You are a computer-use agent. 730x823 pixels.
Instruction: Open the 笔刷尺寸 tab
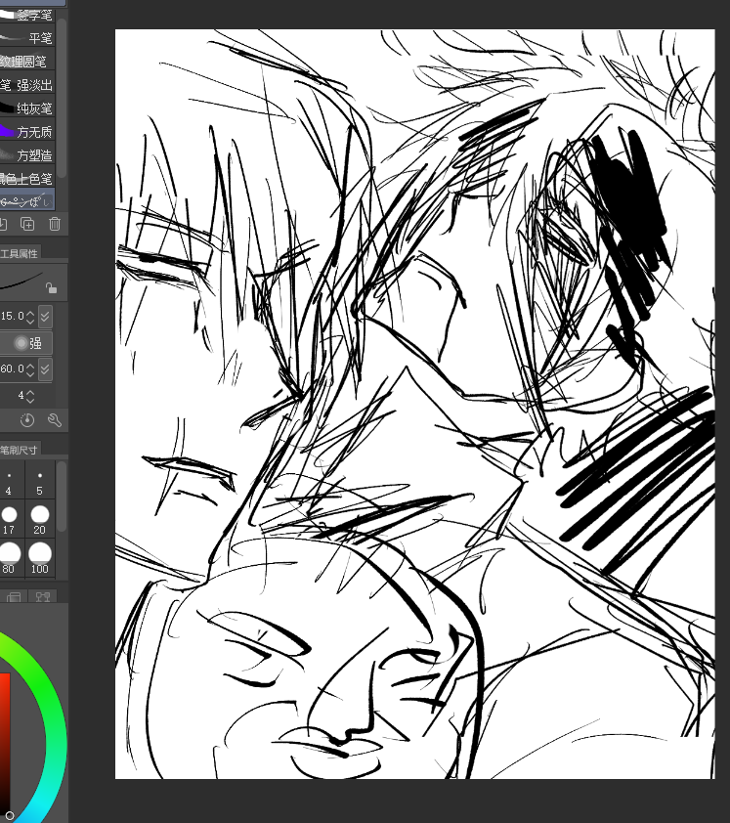point(19,450)
